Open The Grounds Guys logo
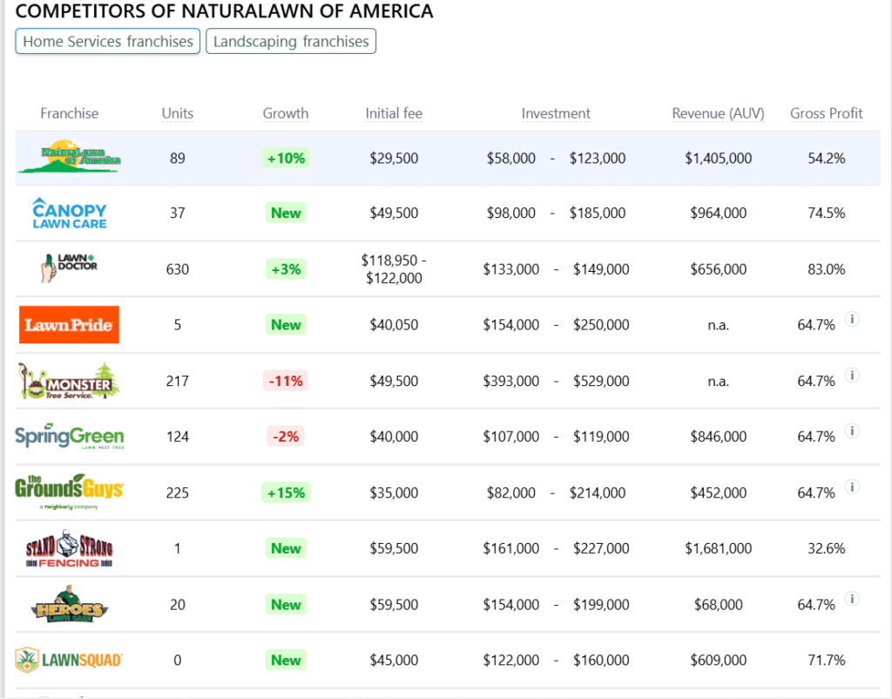Viewport: 892px width, 699px height. coord(69,492)
